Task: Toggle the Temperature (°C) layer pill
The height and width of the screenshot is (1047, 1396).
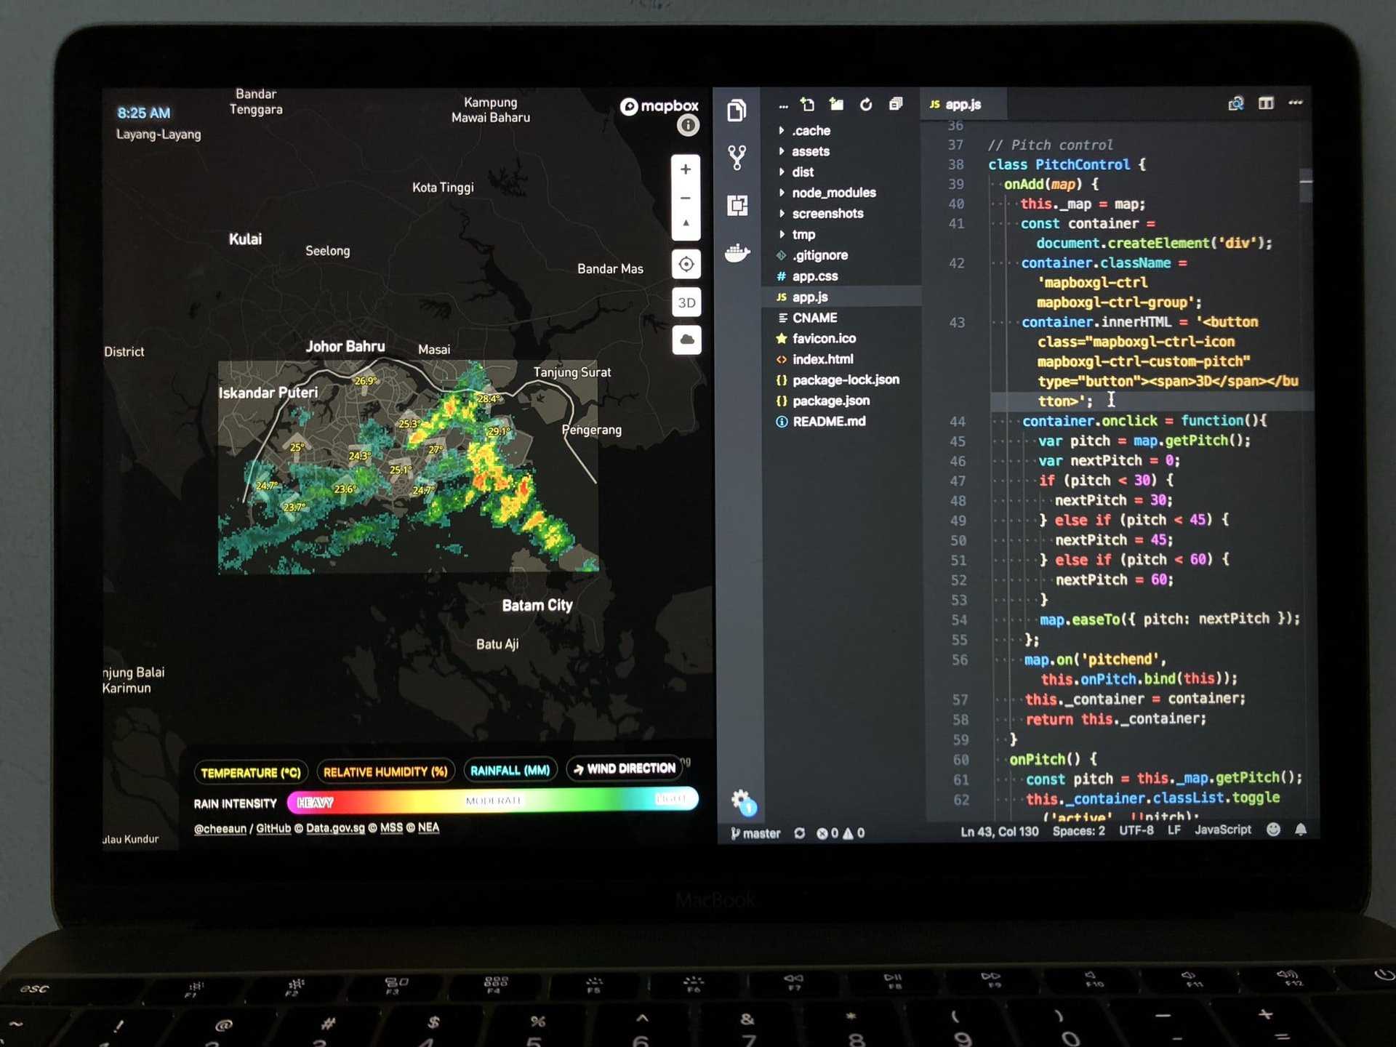Action: (x=250, y=772)
